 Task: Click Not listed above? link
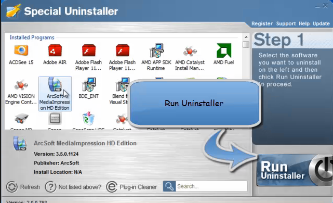pos(80,187)
